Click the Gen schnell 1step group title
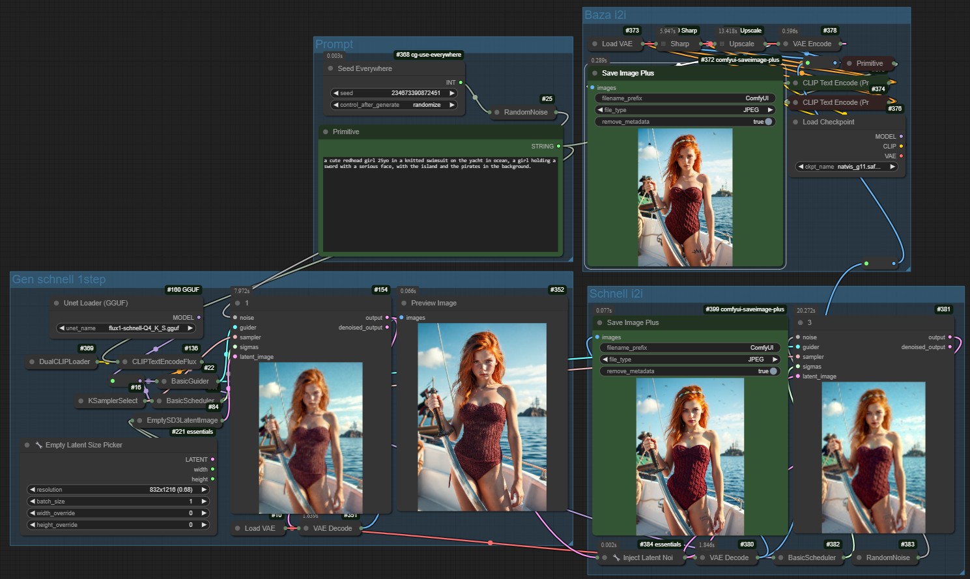 (x=59, y=279)
